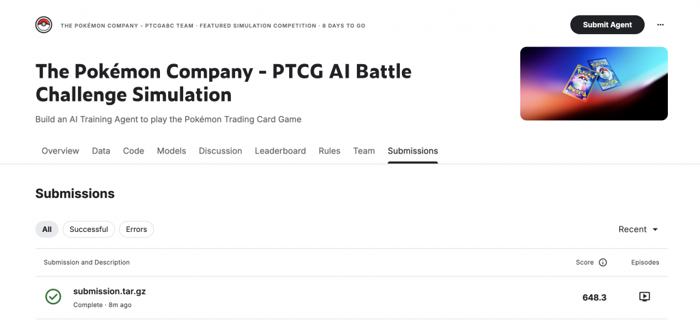Open the Code tab
The image size is (700, 335).
pos(133,151)
